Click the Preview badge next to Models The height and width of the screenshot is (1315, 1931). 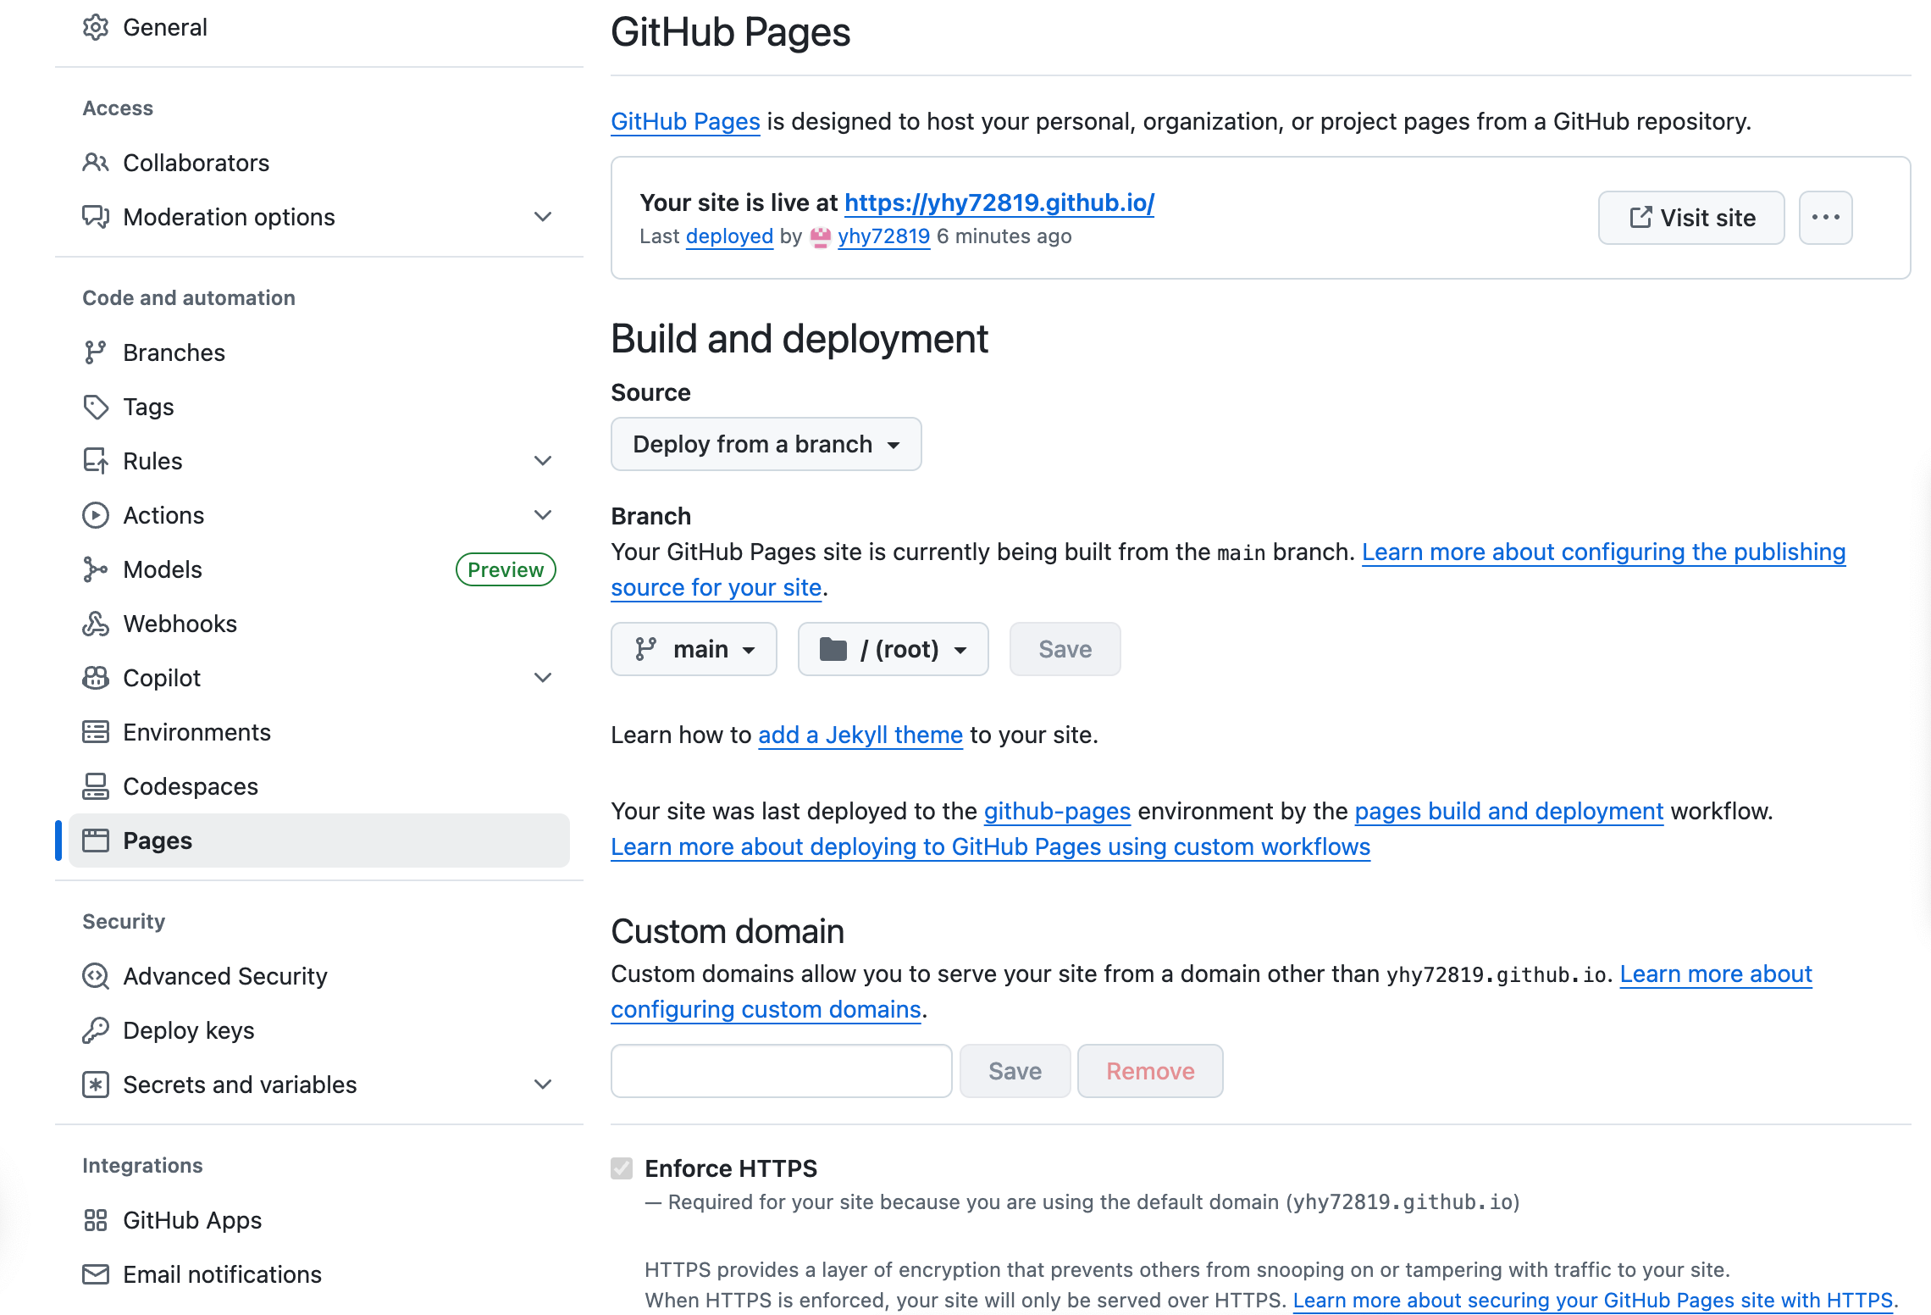506,569
